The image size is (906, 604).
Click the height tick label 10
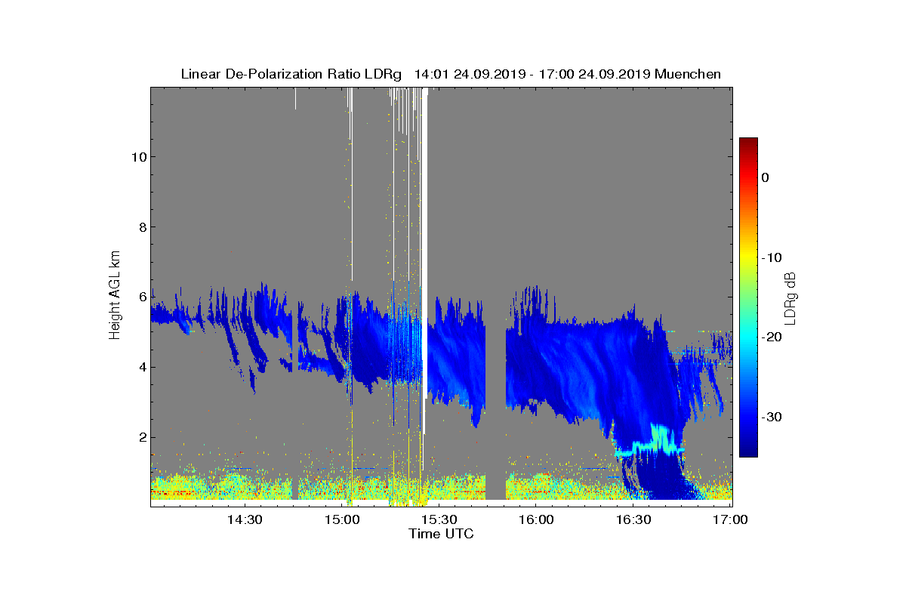coord(138,157)
